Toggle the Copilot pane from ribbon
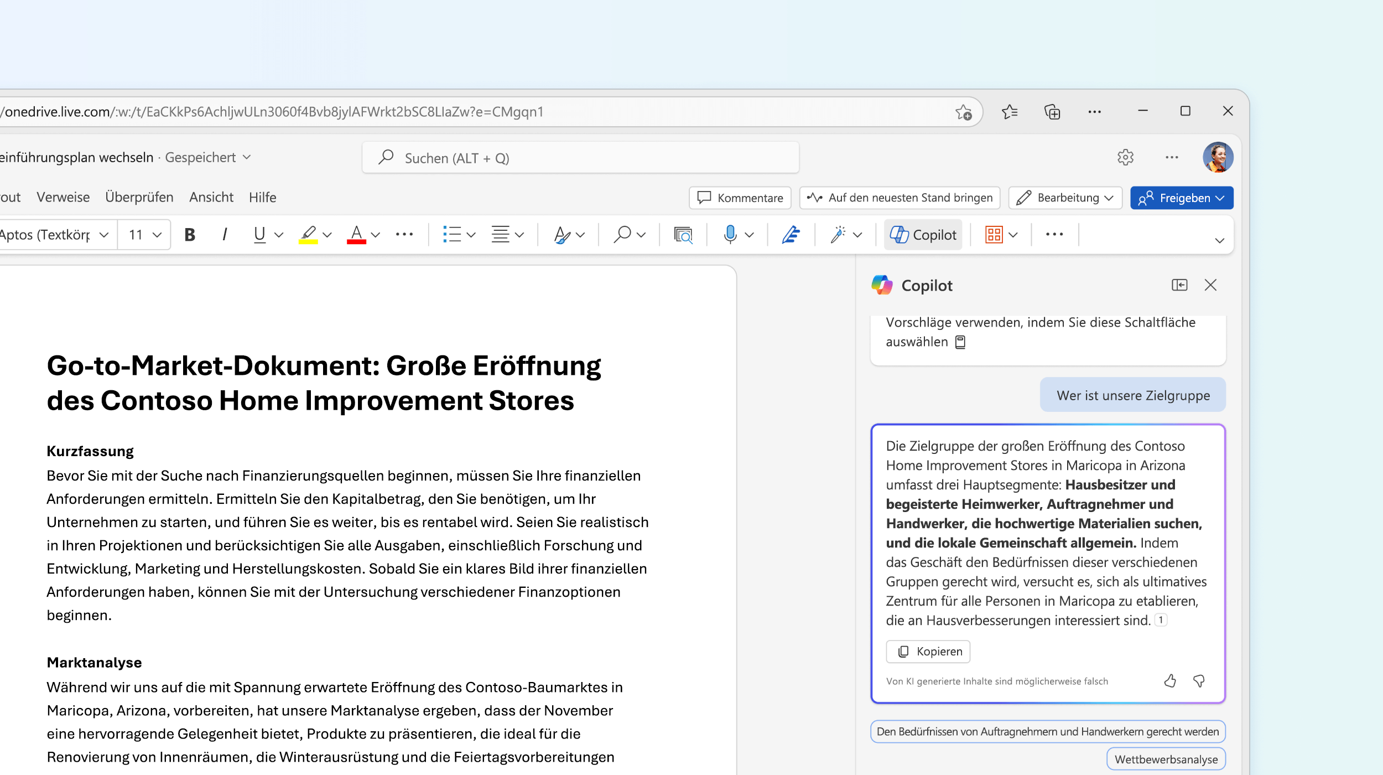Image resolution: width=1383 pixels, height=775 pixels. tap(923, 235)
